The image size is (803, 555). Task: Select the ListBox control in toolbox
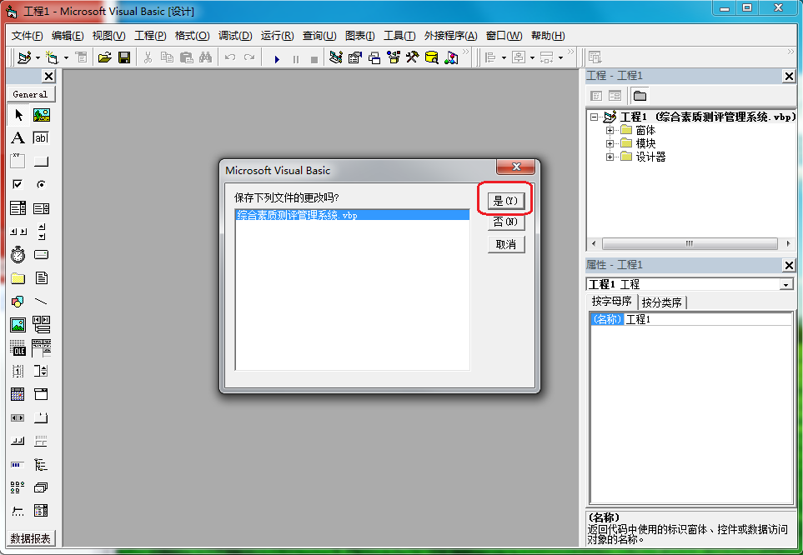coord(41,207)
